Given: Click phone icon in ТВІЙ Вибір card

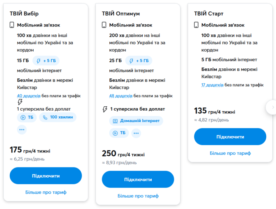Looking at the screenshot, I should [x=12, y=25].
